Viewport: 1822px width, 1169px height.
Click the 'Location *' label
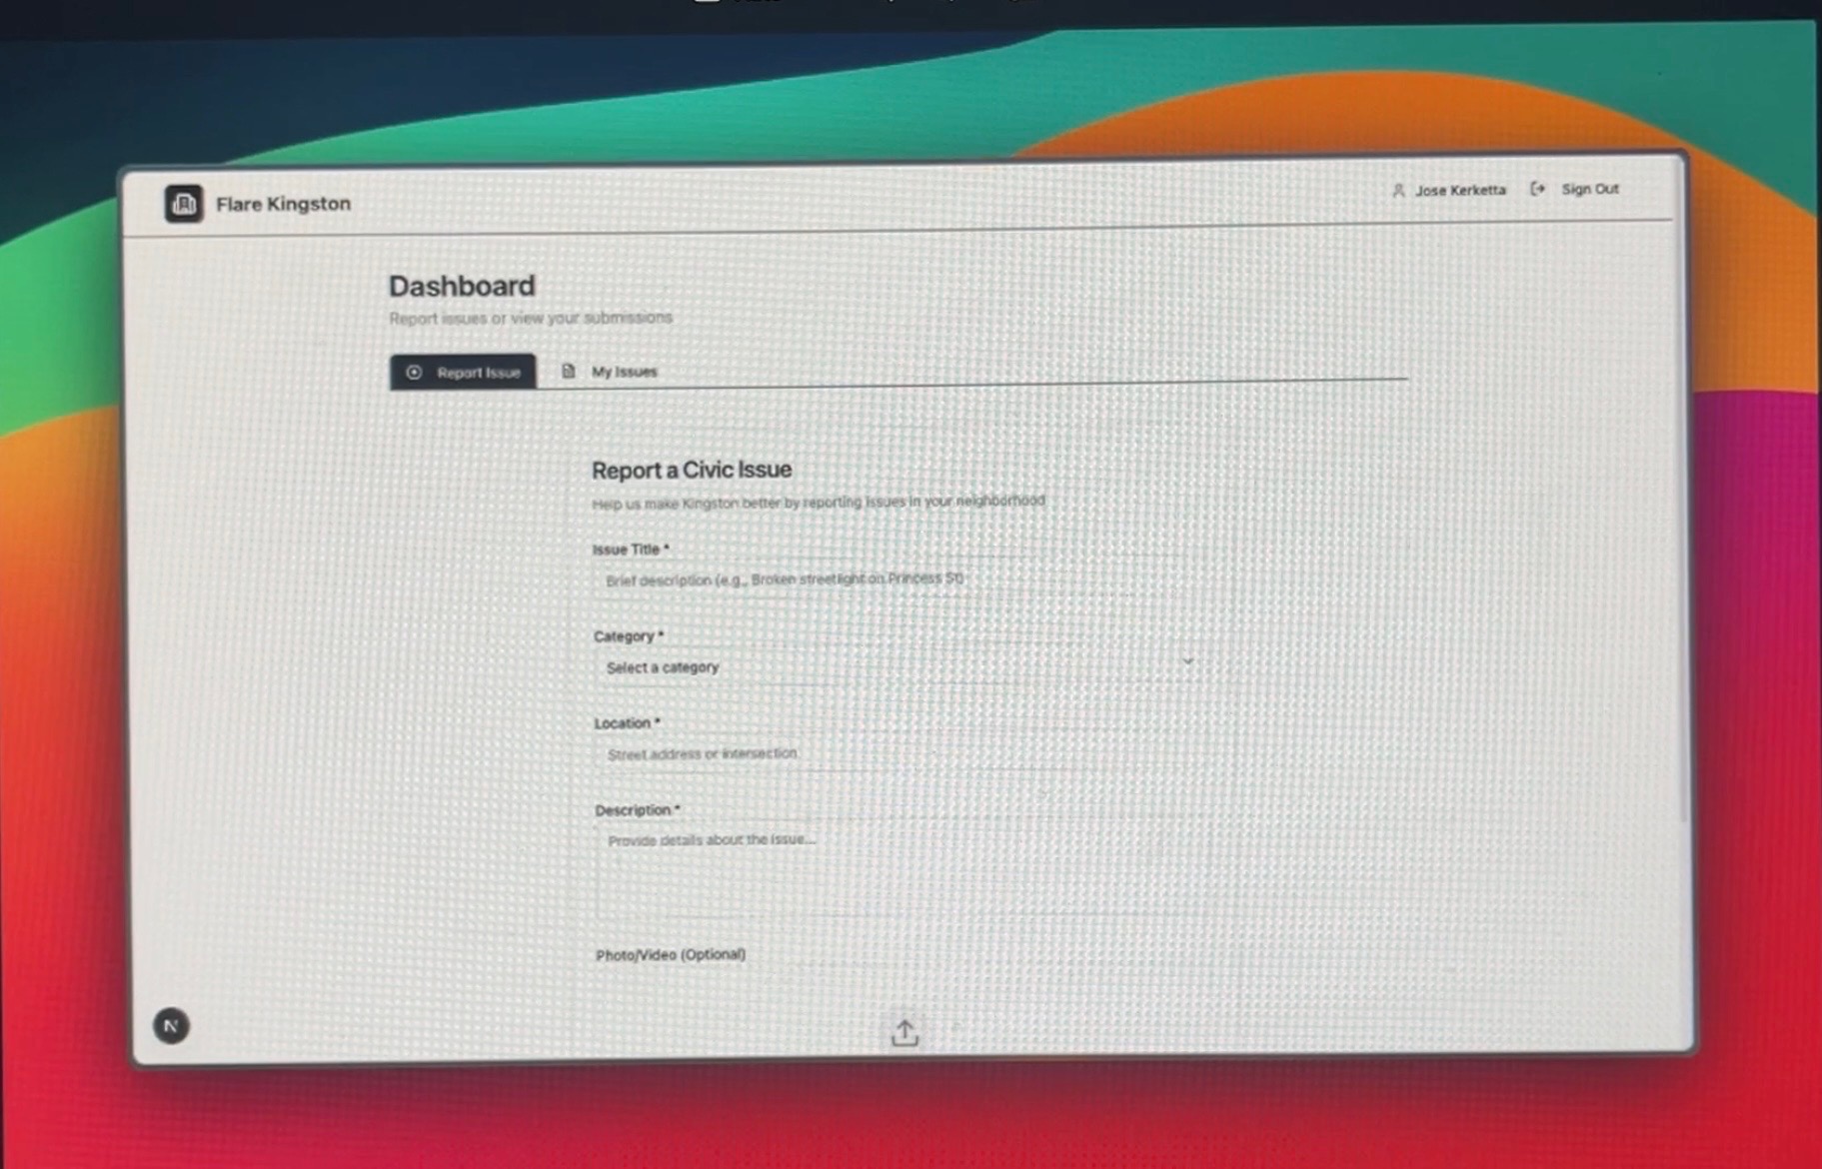[627, 723]
